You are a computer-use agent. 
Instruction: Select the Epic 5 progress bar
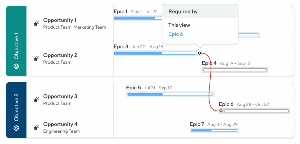(170, 94)
